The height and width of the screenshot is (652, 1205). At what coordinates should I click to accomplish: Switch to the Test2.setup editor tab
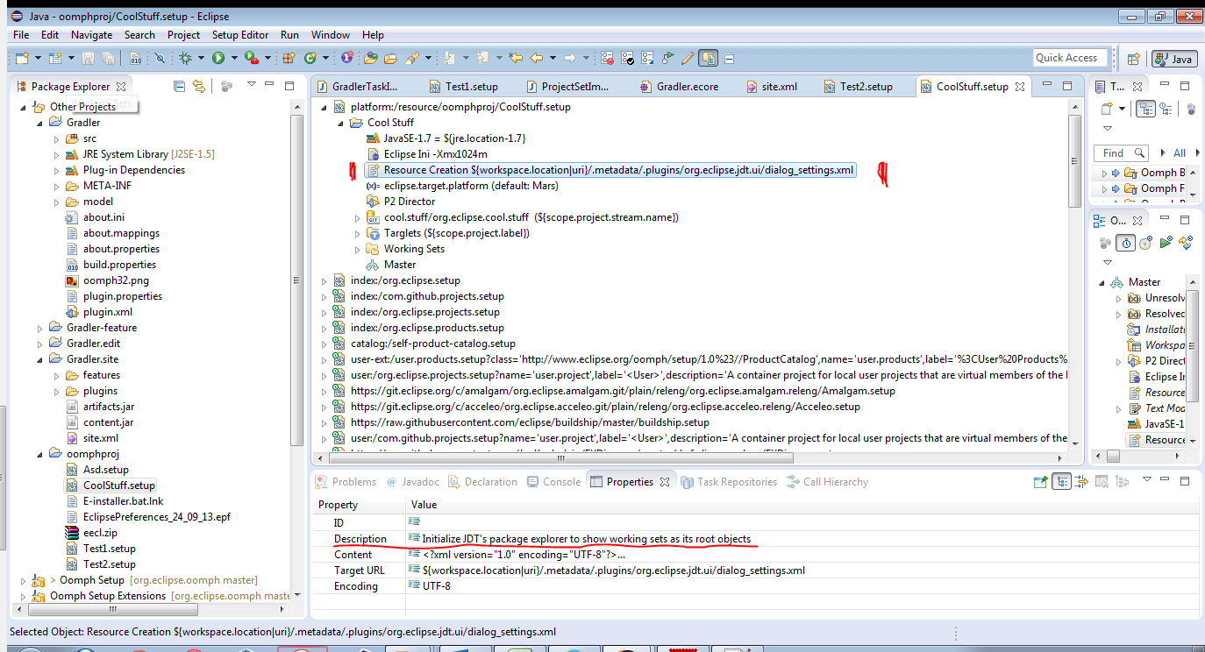[x=858, y=87]
